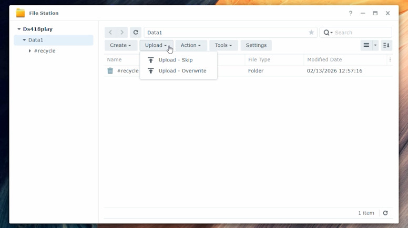Open File Station help question mark
The image size is (408, 228).
(x=351, y=13)
